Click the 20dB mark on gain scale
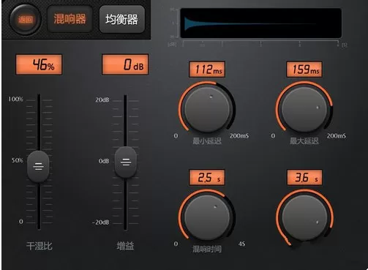This screenshot has width=368, height=270. coord(102,100)
